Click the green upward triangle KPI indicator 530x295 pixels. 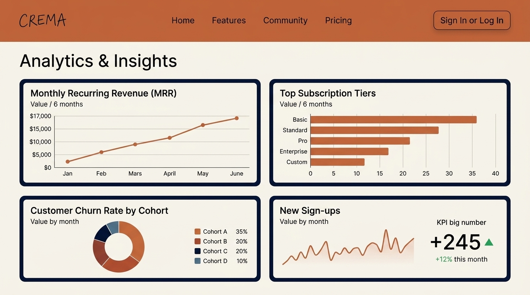point(489,242)
